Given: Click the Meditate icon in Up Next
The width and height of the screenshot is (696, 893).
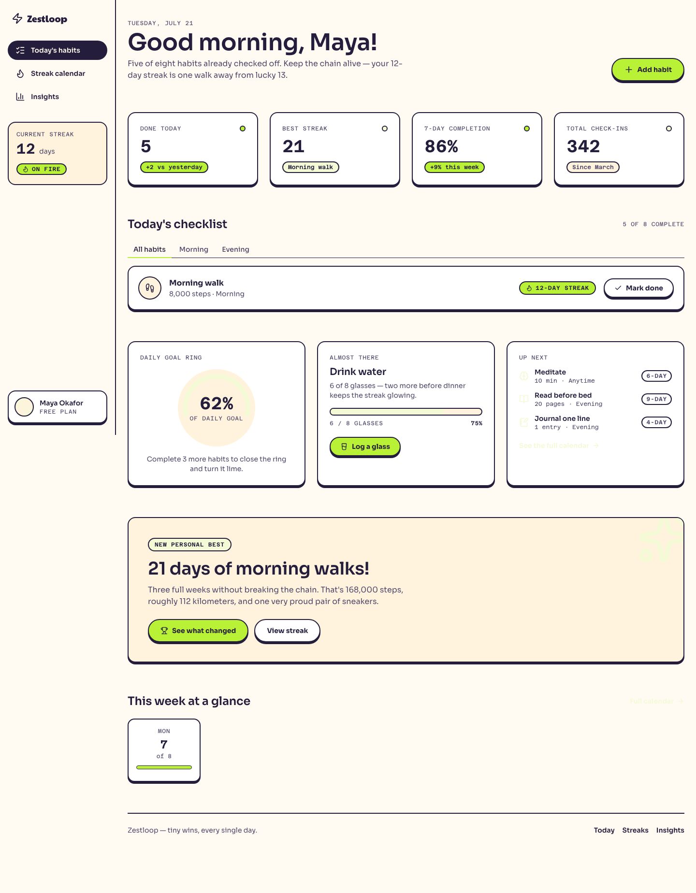Looking at the screenshot, I should [524, 376].
